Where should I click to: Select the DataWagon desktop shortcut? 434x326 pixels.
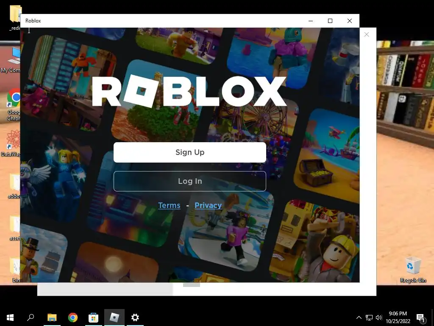(x=11, y=143)
